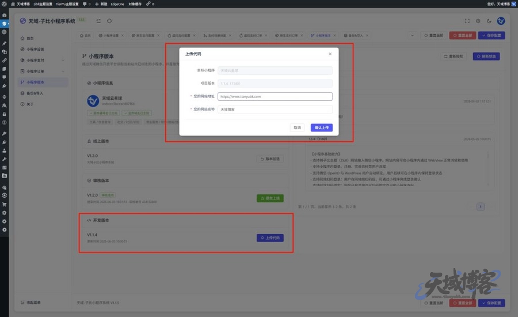The image size is (518, 317).
Task: Click 上传代码 for development version V1.1.4
Action: coord(271,238)
